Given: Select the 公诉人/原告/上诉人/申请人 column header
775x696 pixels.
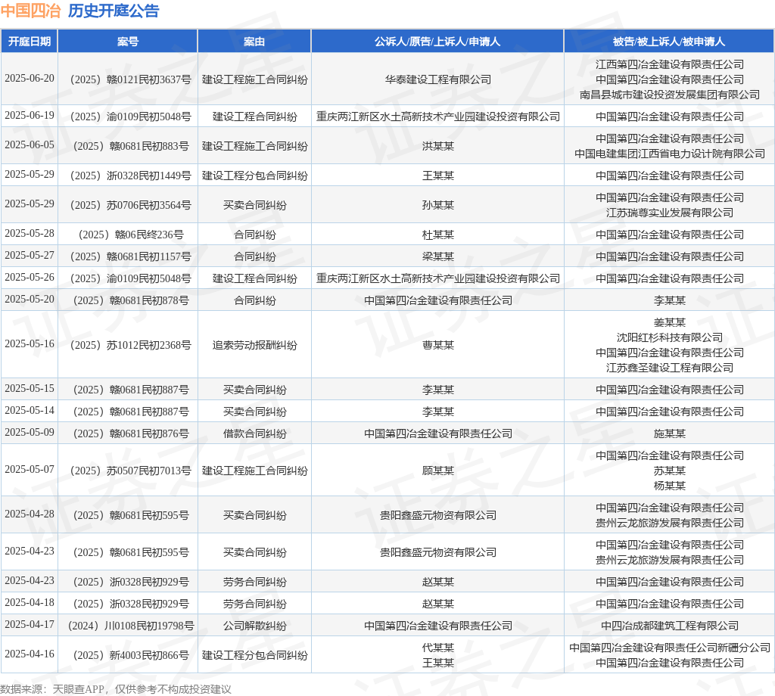Looking at the screenshot, I should (437, 42).
